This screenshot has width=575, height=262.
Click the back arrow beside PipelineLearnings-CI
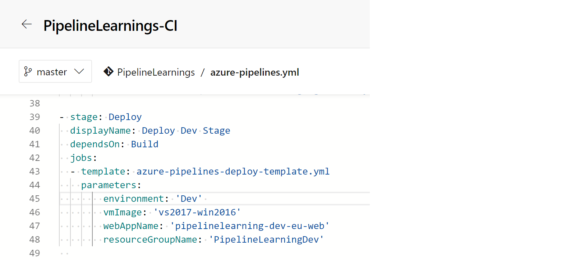click(27, 24)
